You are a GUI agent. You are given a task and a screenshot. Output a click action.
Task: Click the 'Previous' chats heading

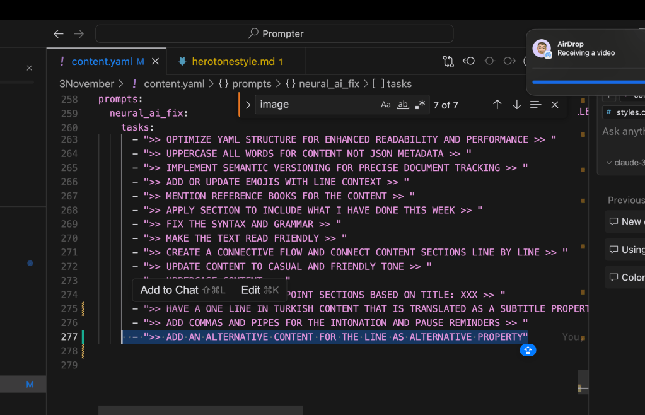click(626, 201)
